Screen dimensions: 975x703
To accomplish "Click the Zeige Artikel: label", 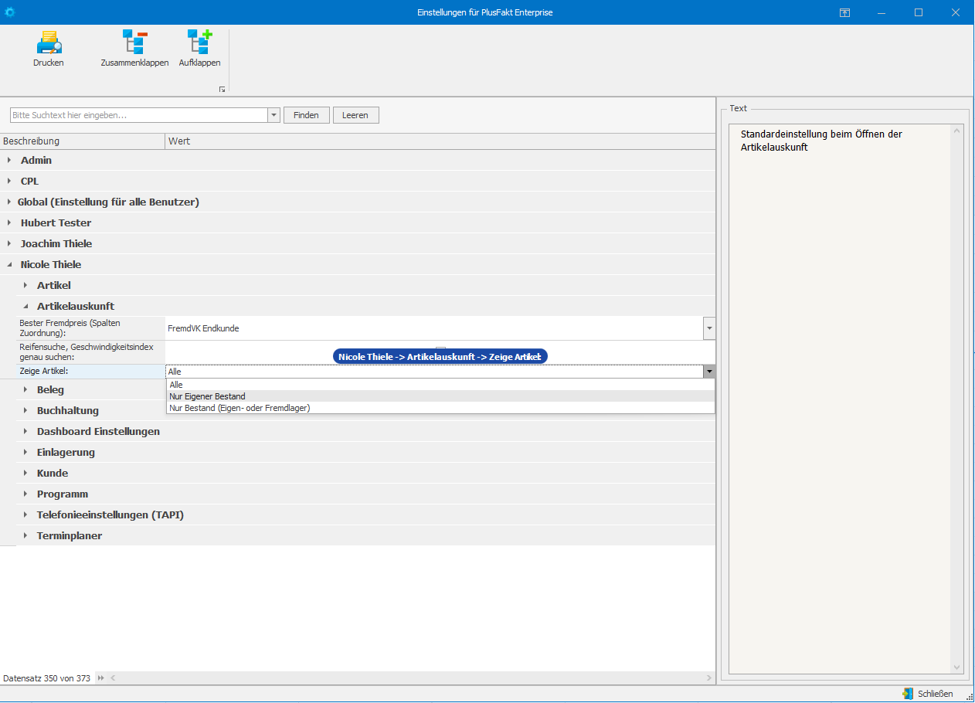I will [x=44, y=372].
